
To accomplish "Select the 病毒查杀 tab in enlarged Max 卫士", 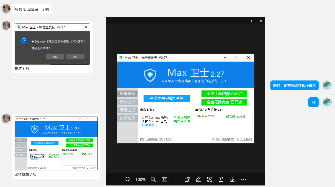I will [x=127, y=94].
